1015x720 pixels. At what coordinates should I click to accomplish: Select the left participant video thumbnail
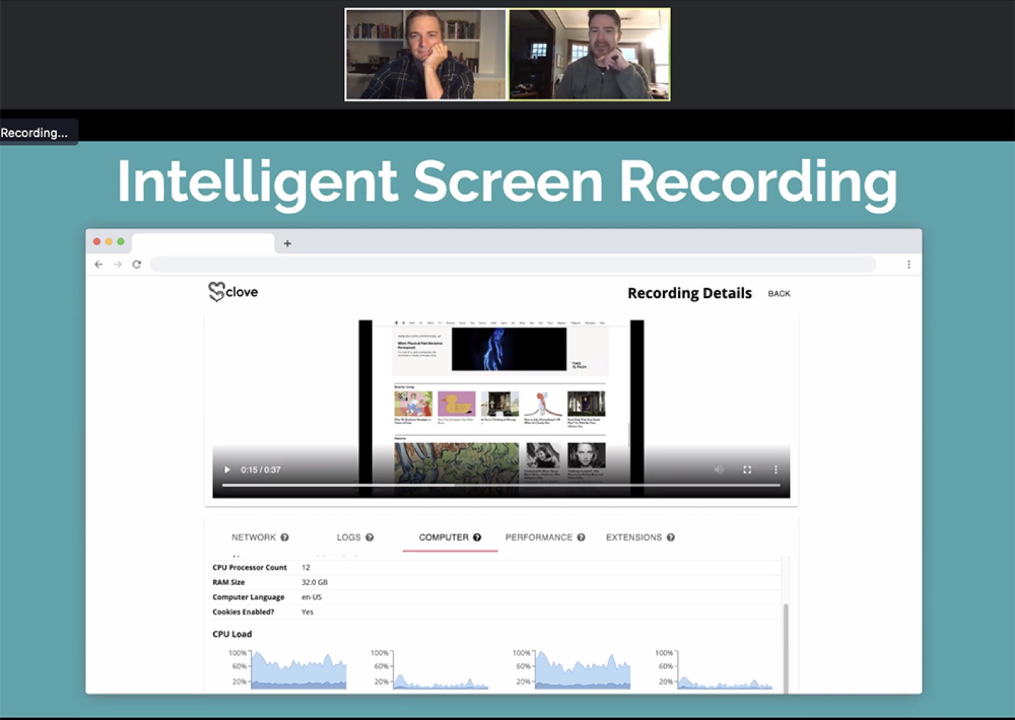(426, 55)
